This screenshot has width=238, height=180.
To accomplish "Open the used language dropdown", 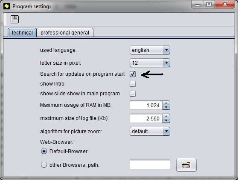I will point(150,50).
